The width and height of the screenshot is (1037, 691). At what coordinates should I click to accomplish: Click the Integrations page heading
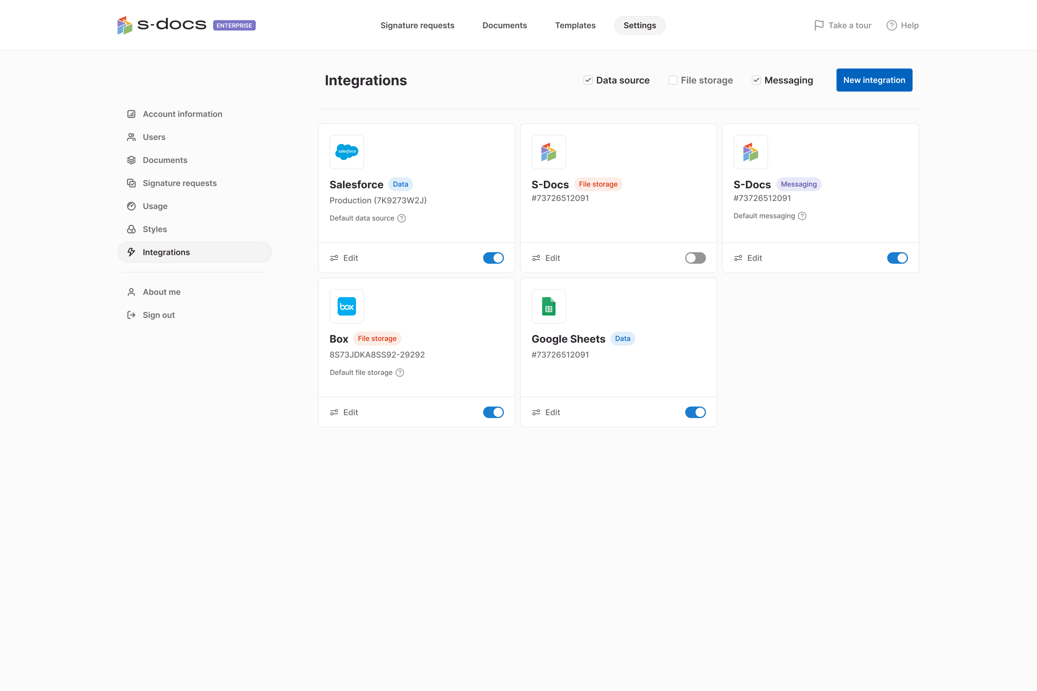[x=366, y=80]
